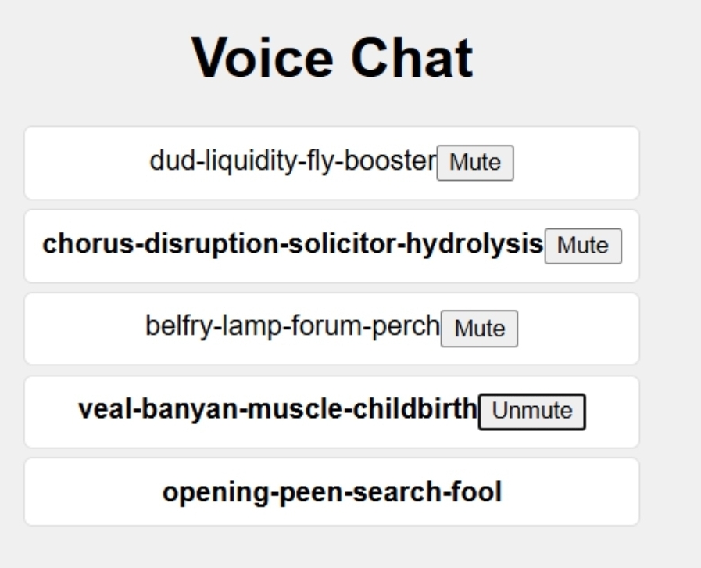701x568 pixels.
Task: Click blank card space right of belfry-lamp-forum-perch's Mute button
Action: point(577,329)
